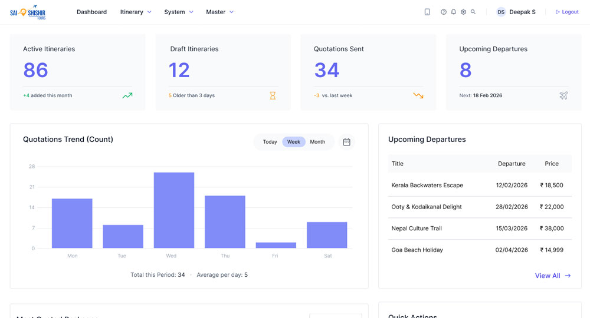
Task: Click the "5 Older than 3 days" text
Action: tap(192, 95)
